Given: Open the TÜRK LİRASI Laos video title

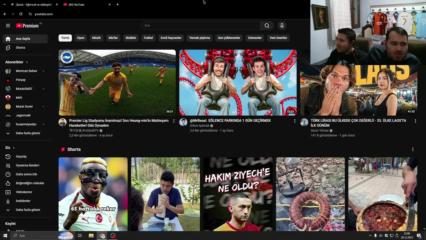Looking at the screenshot, I should [358, 123].
